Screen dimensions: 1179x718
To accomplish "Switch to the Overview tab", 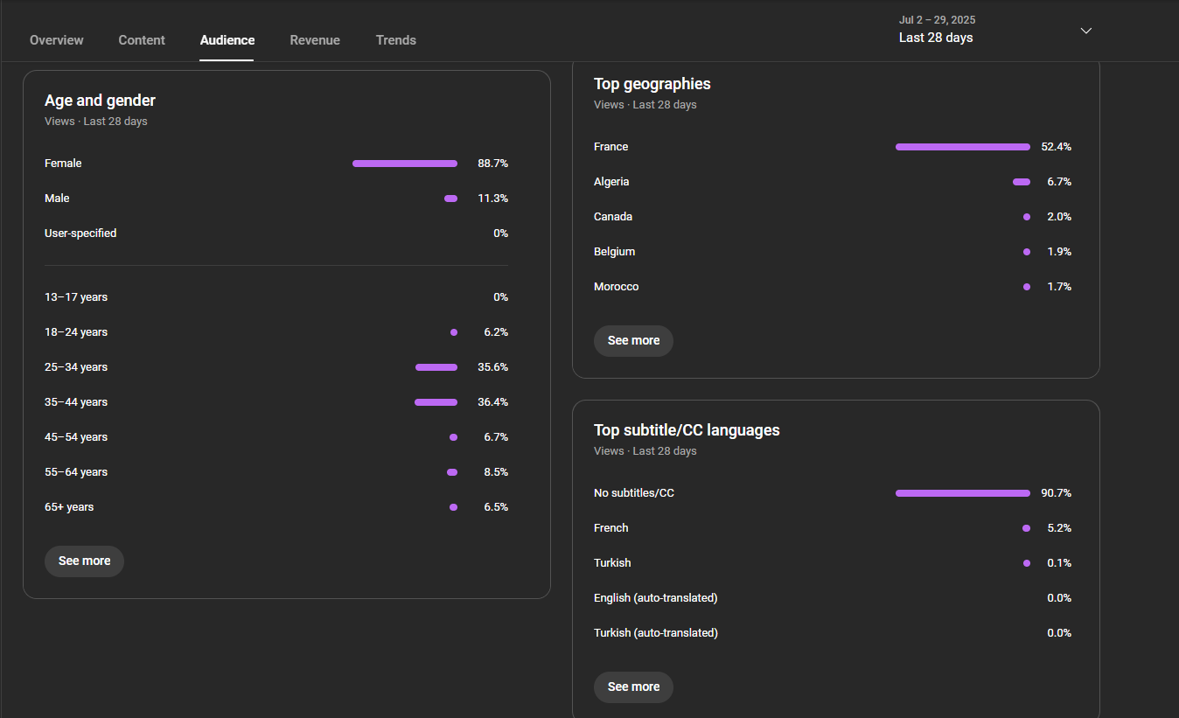I will point(57,40).
